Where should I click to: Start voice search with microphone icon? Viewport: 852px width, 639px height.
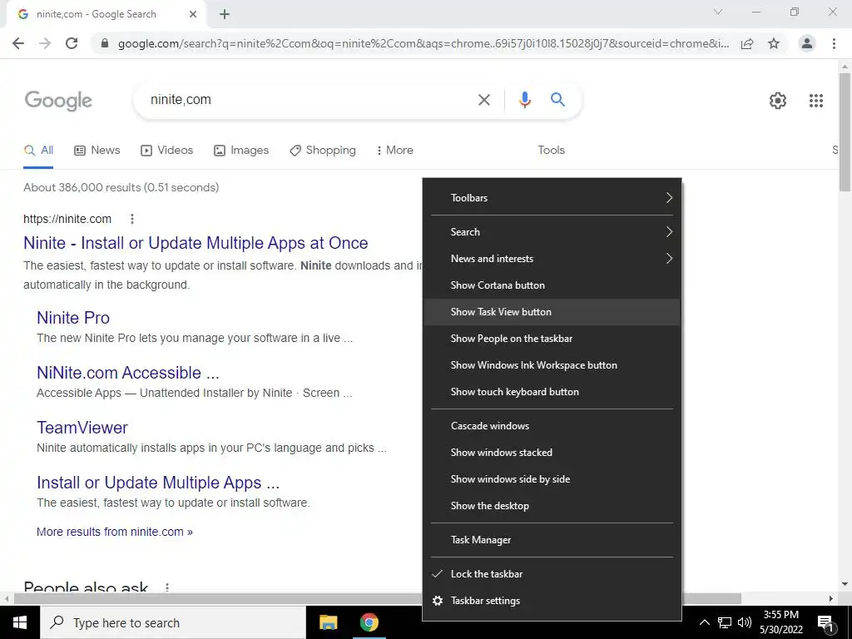coord(524,100)
